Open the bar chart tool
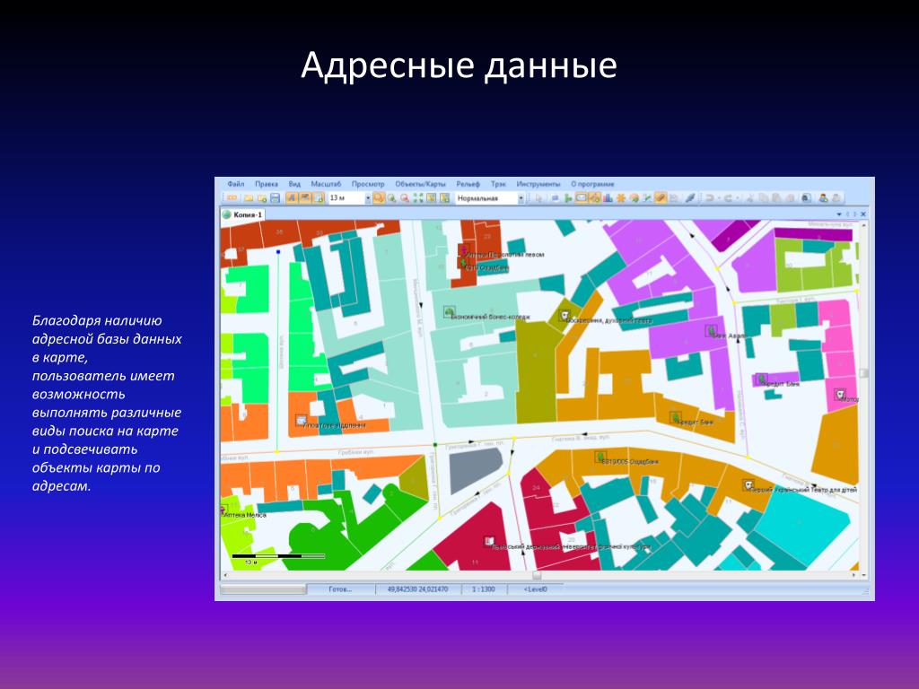The height and width of the screenshot is (689, 919). [x=608, y=198]
